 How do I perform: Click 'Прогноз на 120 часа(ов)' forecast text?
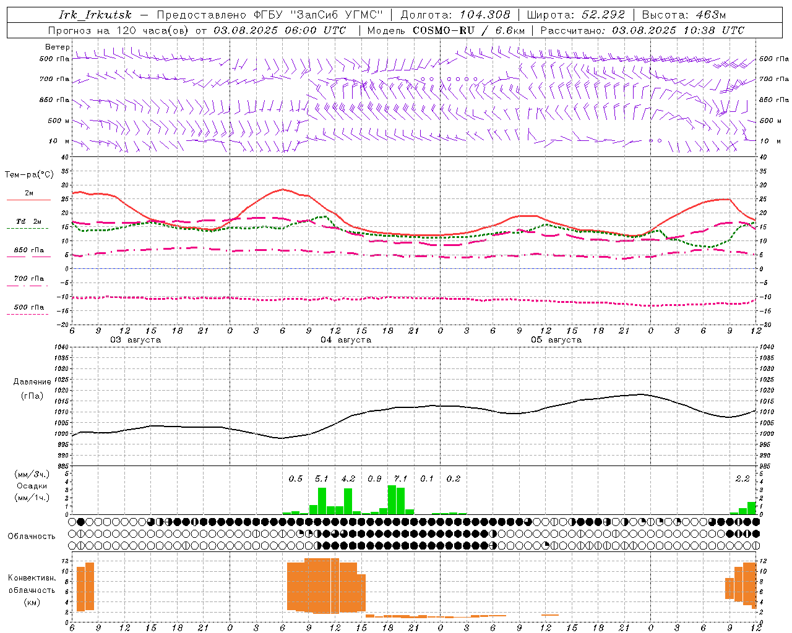click(x=119, y=30)
